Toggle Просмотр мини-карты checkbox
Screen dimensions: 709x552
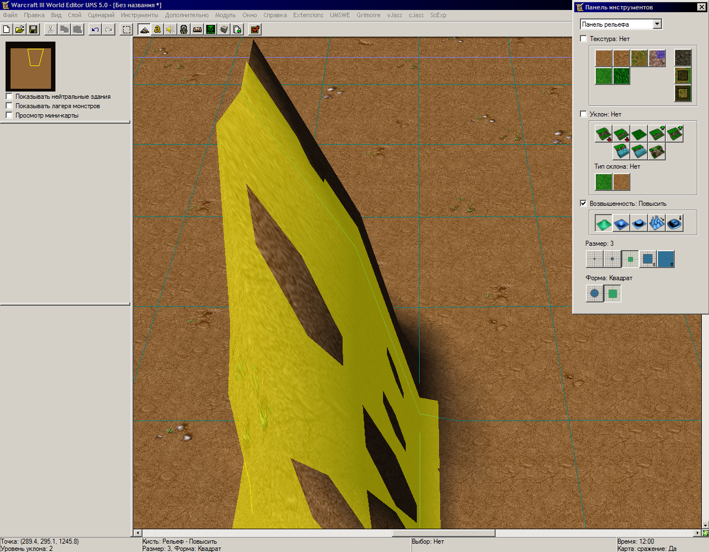click(x=9, y=115)
